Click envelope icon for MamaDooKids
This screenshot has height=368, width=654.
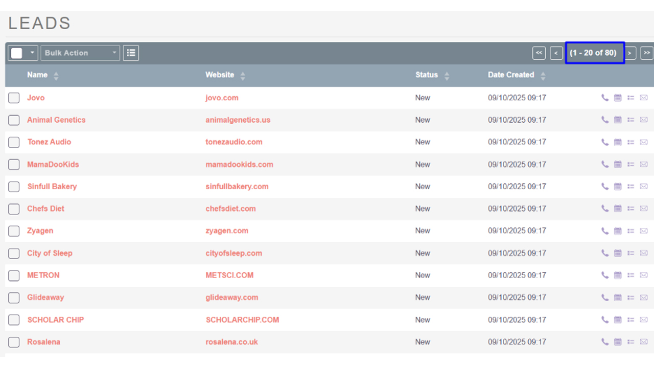point(644,164)
